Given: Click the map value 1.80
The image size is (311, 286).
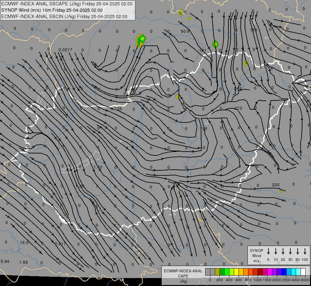Looking at the screenshot, I should [98, 167].
